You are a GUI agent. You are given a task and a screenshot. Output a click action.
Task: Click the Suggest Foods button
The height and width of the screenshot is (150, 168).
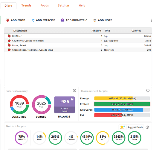tap(131, 127)
